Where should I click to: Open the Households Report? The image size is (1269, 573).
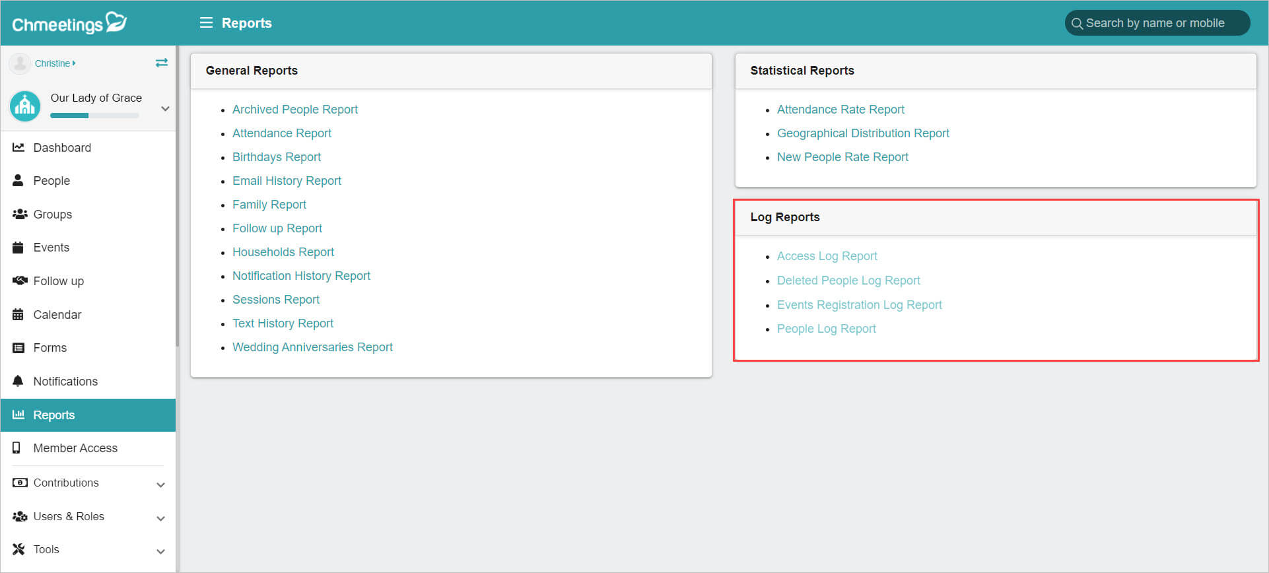pyautogui.click(x=283, y=252)
